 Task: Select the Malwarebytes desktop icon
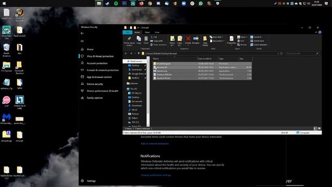pyautogui.click(x=6, y=119)
